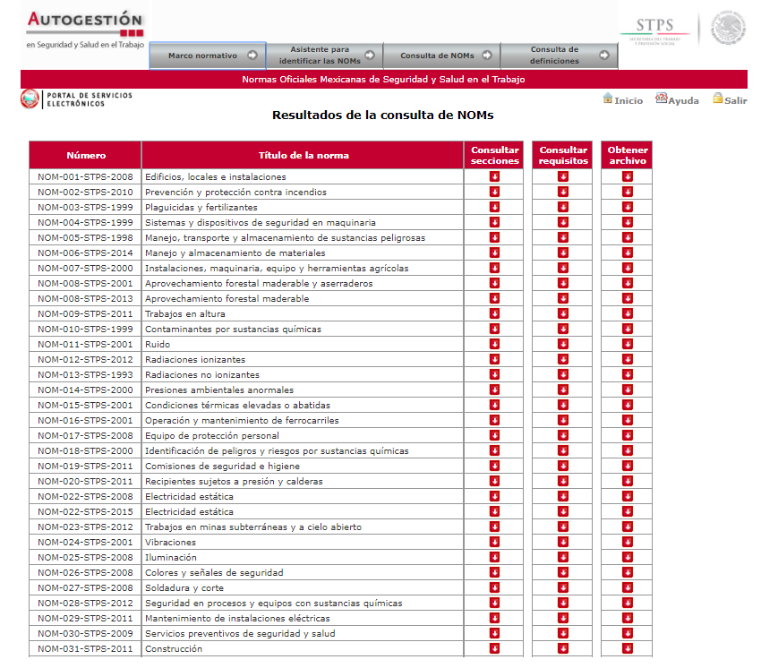Screen dimensions: 761x668
Task: Click Salir to log out
Action: coord(730,99)
